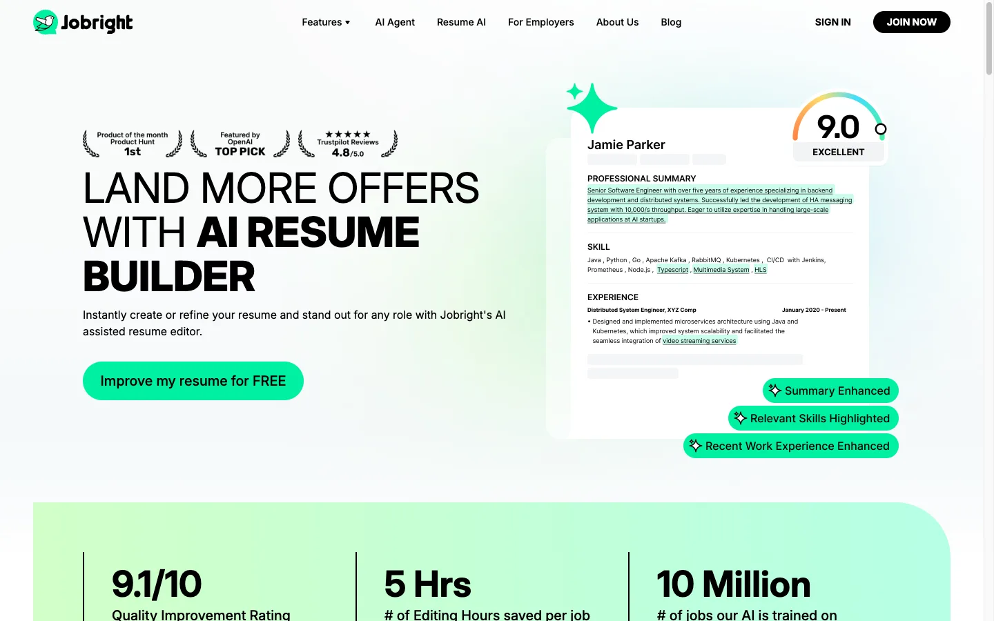
Task: Click the highlighted HLS skill
Action: [761, 270]
